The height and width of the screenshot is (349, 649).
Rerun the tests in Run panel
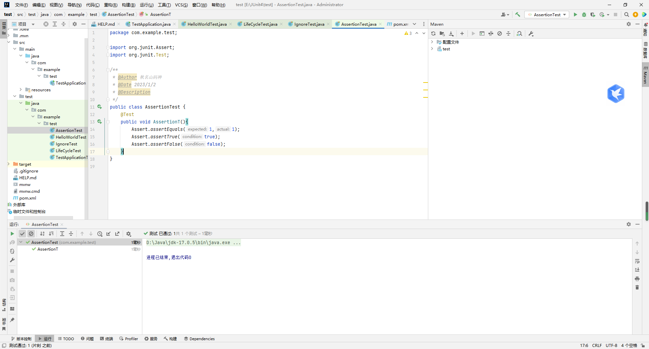tap(12, 234)
